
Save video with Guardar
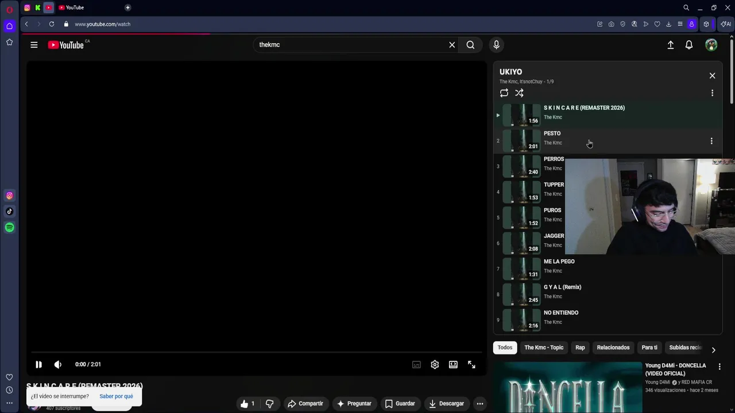click(400, 404)
